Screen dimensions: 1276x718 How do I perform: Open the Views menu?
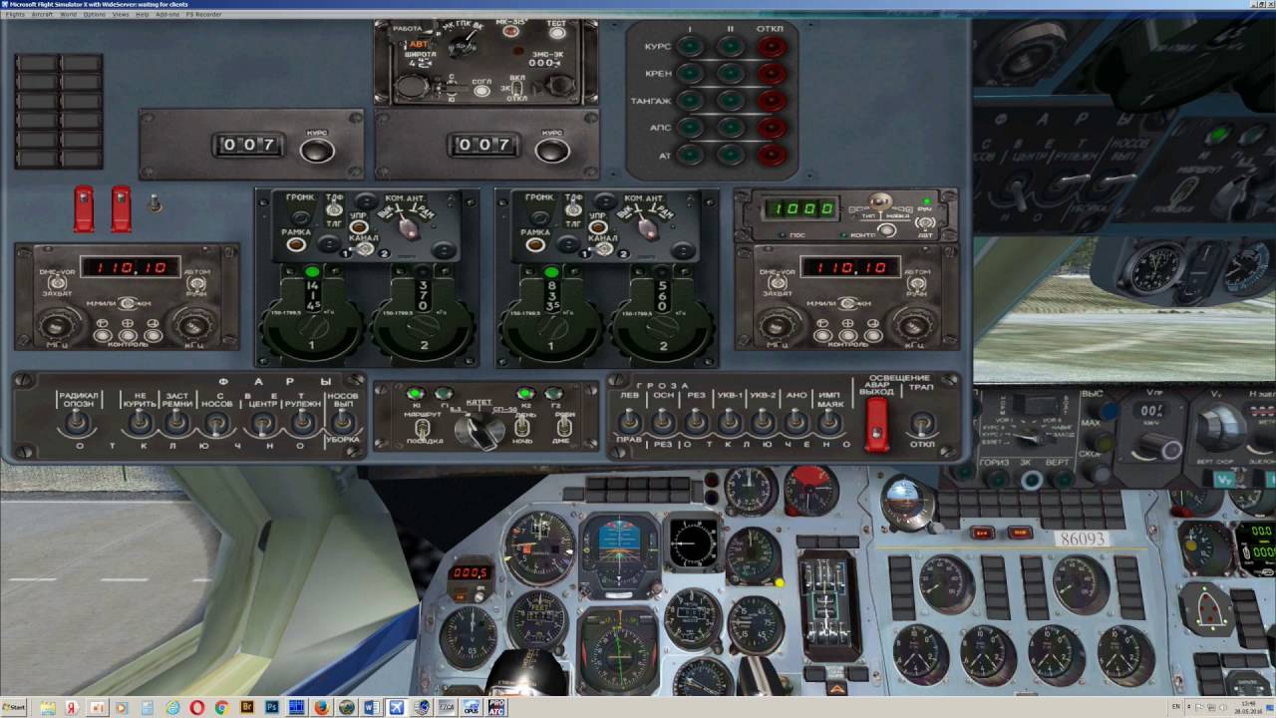point(121,14)
